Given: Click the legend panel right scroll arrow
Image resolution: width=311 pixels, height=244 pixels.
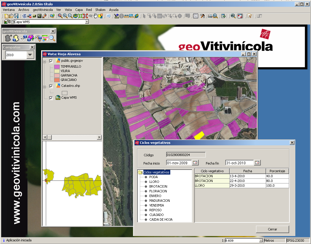Looking at the screenshot, I should point(99,137).
